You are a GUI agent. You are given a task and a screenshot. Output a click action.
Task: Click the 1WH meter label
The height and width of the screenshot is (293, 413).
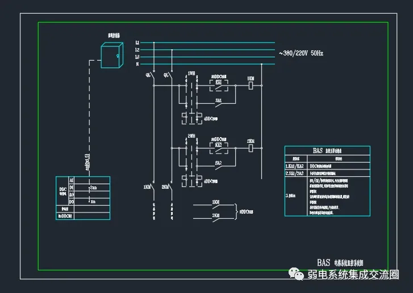191,73
